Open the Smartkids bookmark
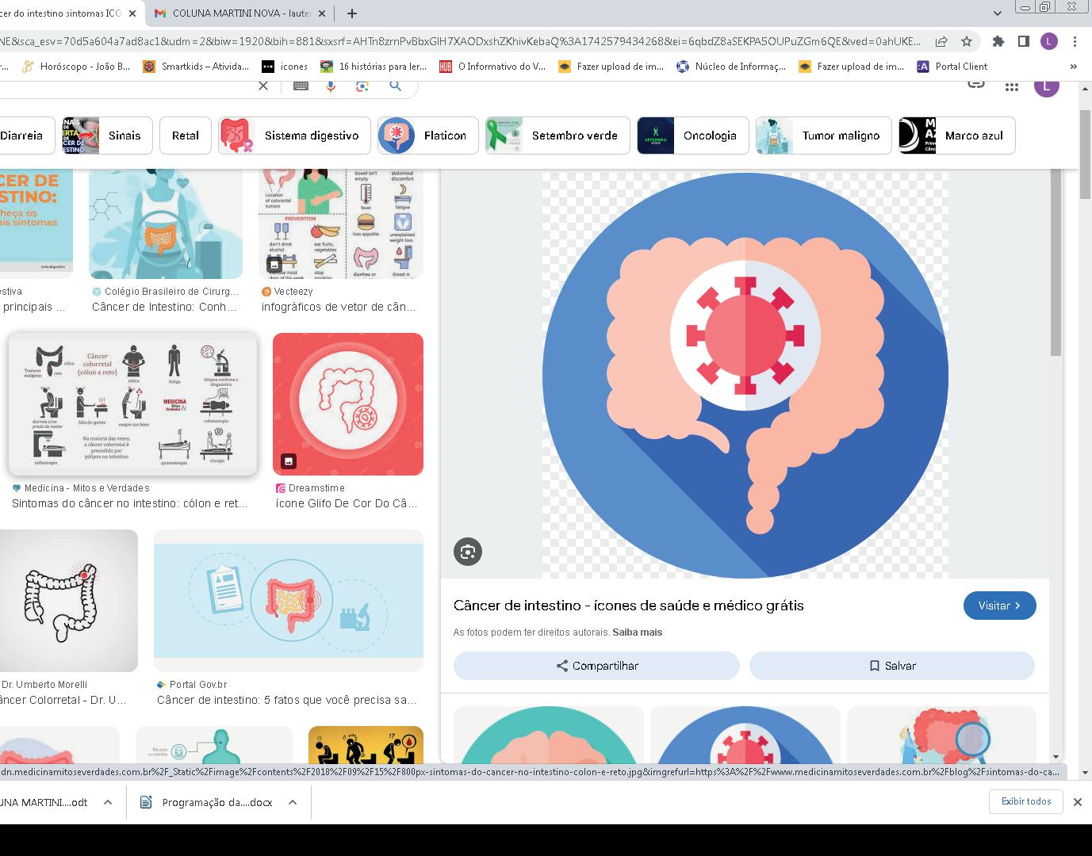 coord(196,67)
